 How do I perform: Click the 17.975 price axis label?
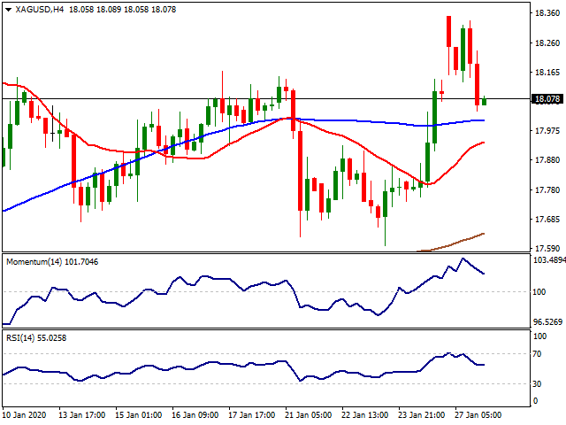coord(547,131)
